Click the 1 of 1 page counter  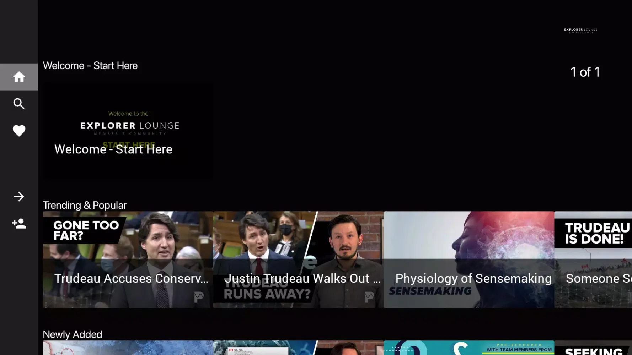[585, 72]
